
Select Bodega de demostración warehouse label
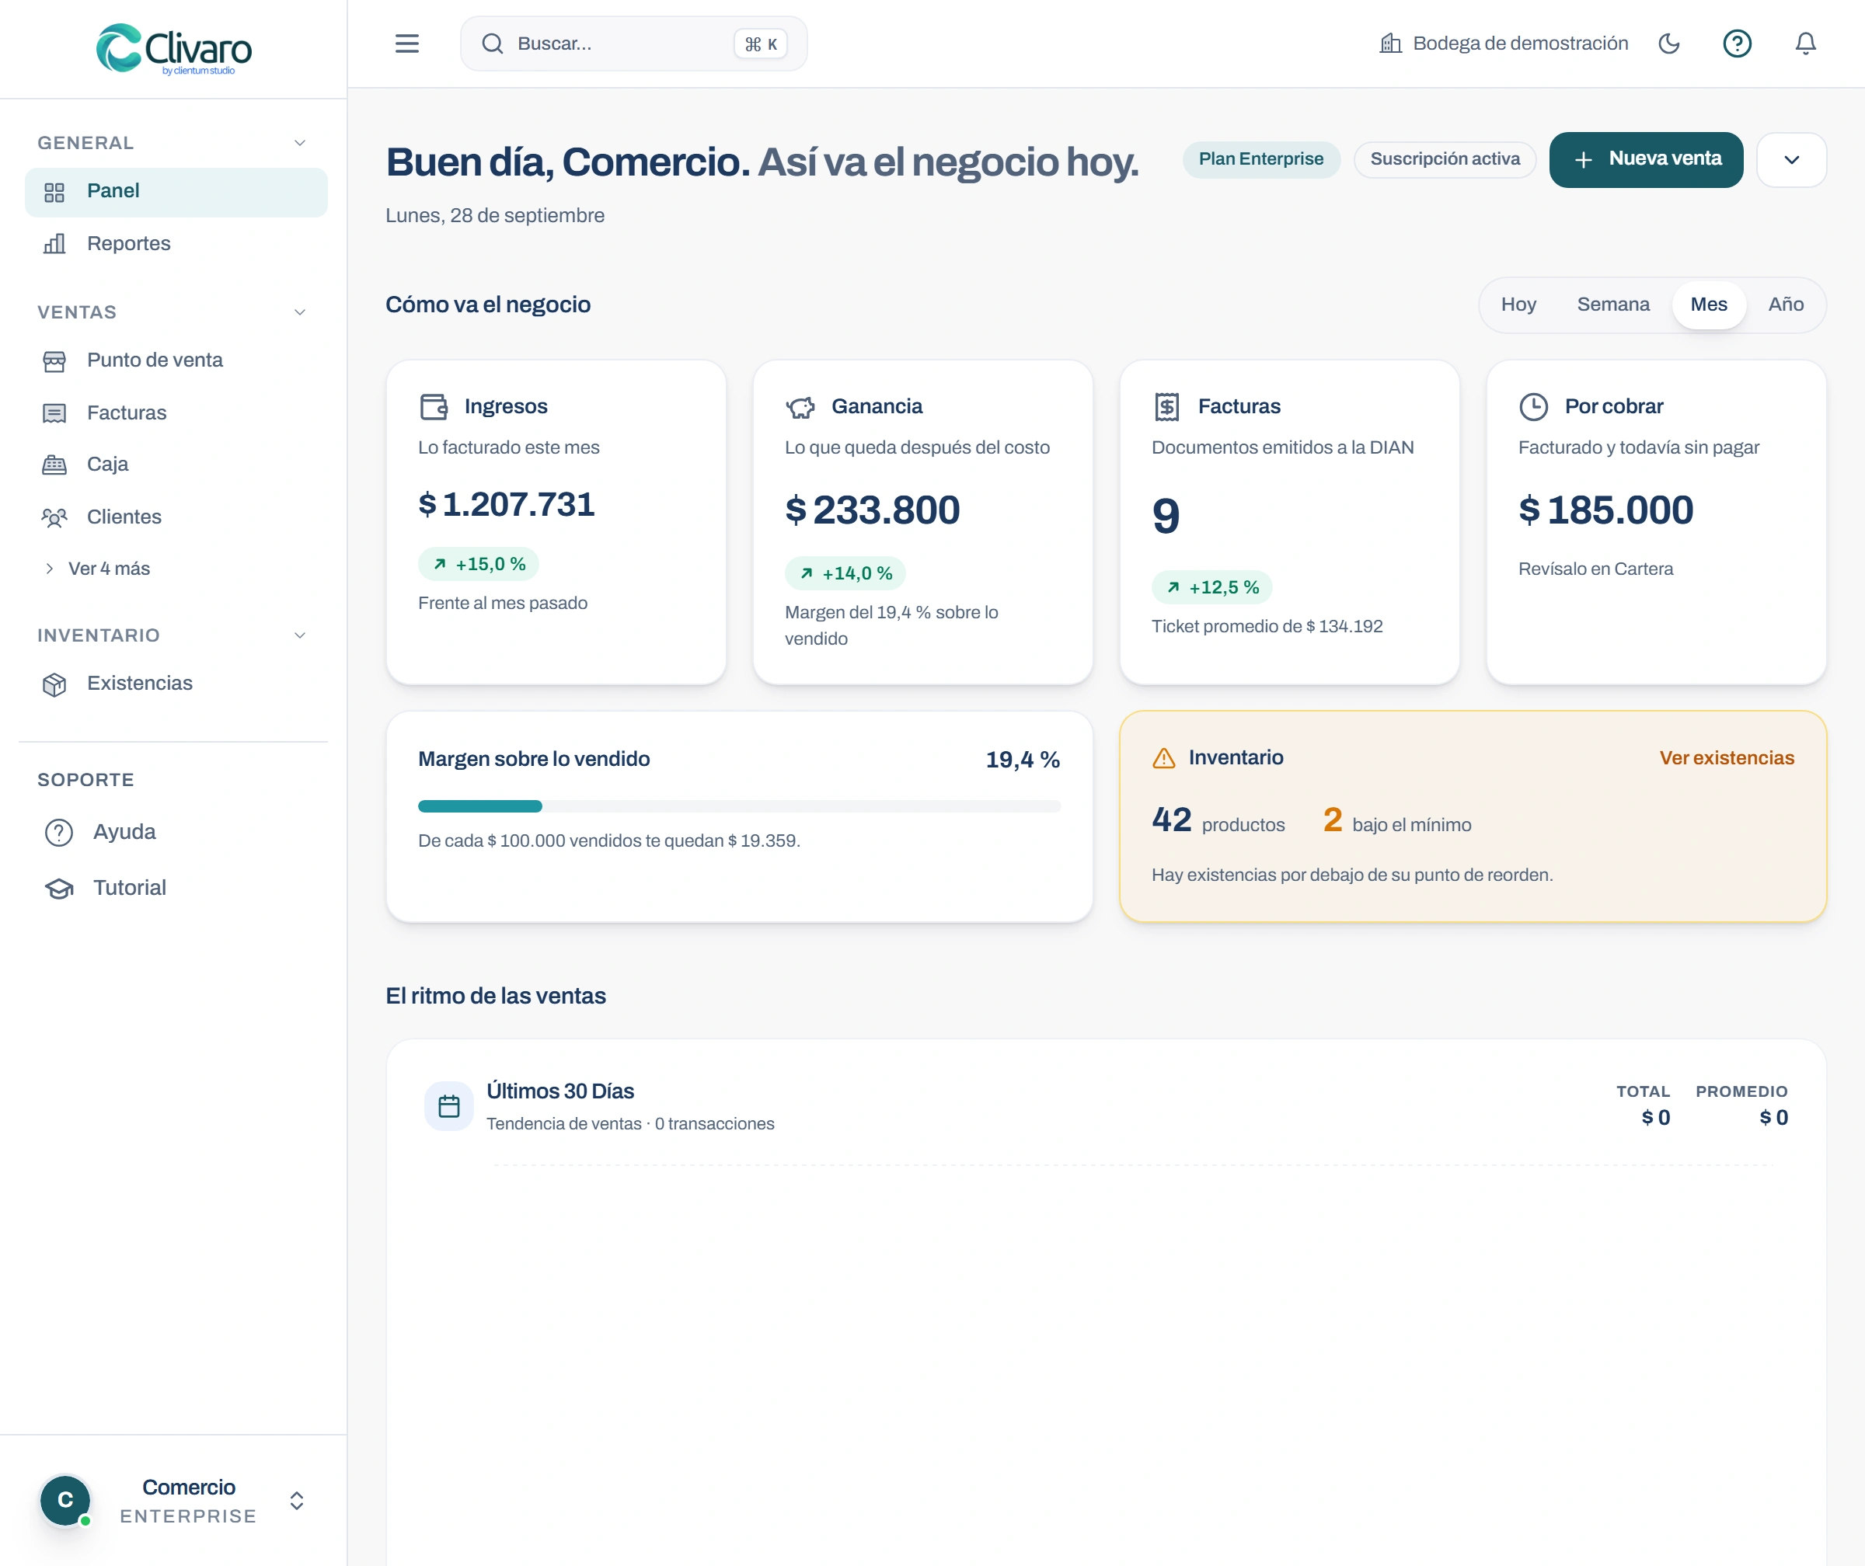click(1519, 43)
